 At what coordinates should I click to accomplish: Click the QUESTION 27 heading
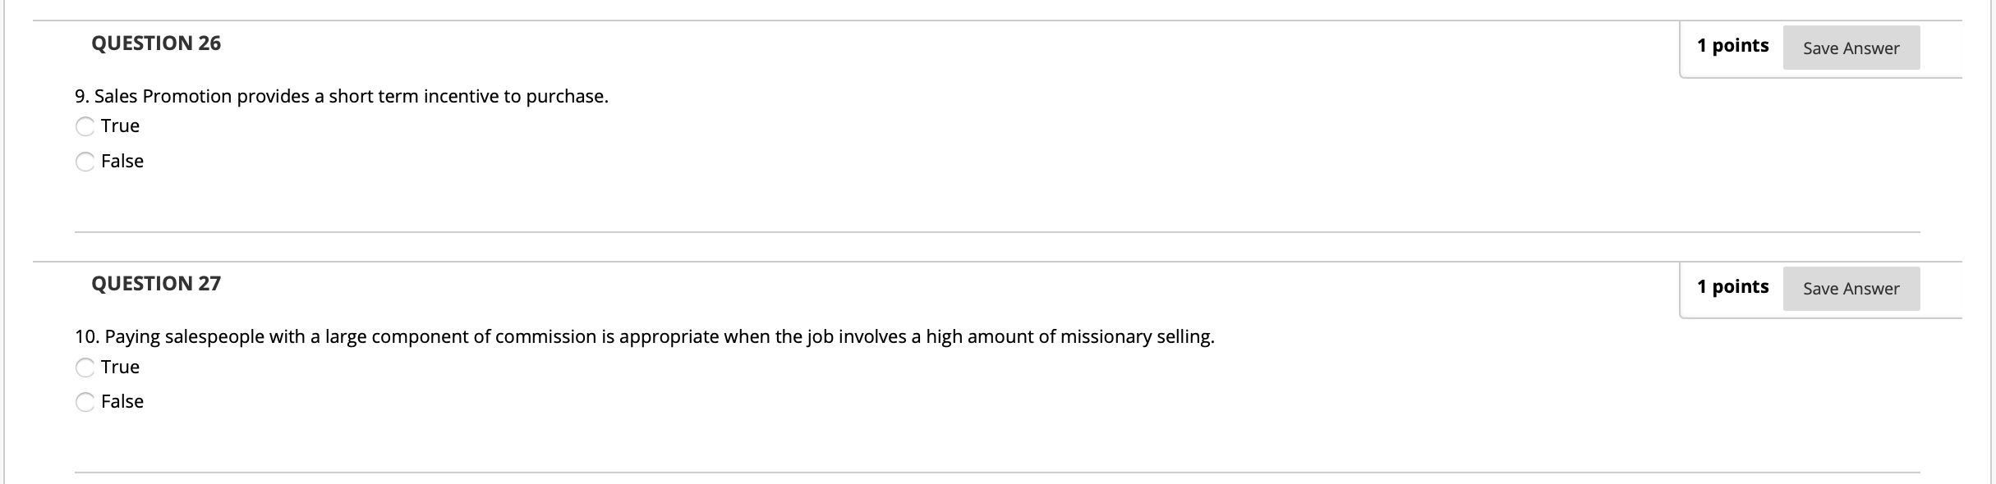click(155, 283)
